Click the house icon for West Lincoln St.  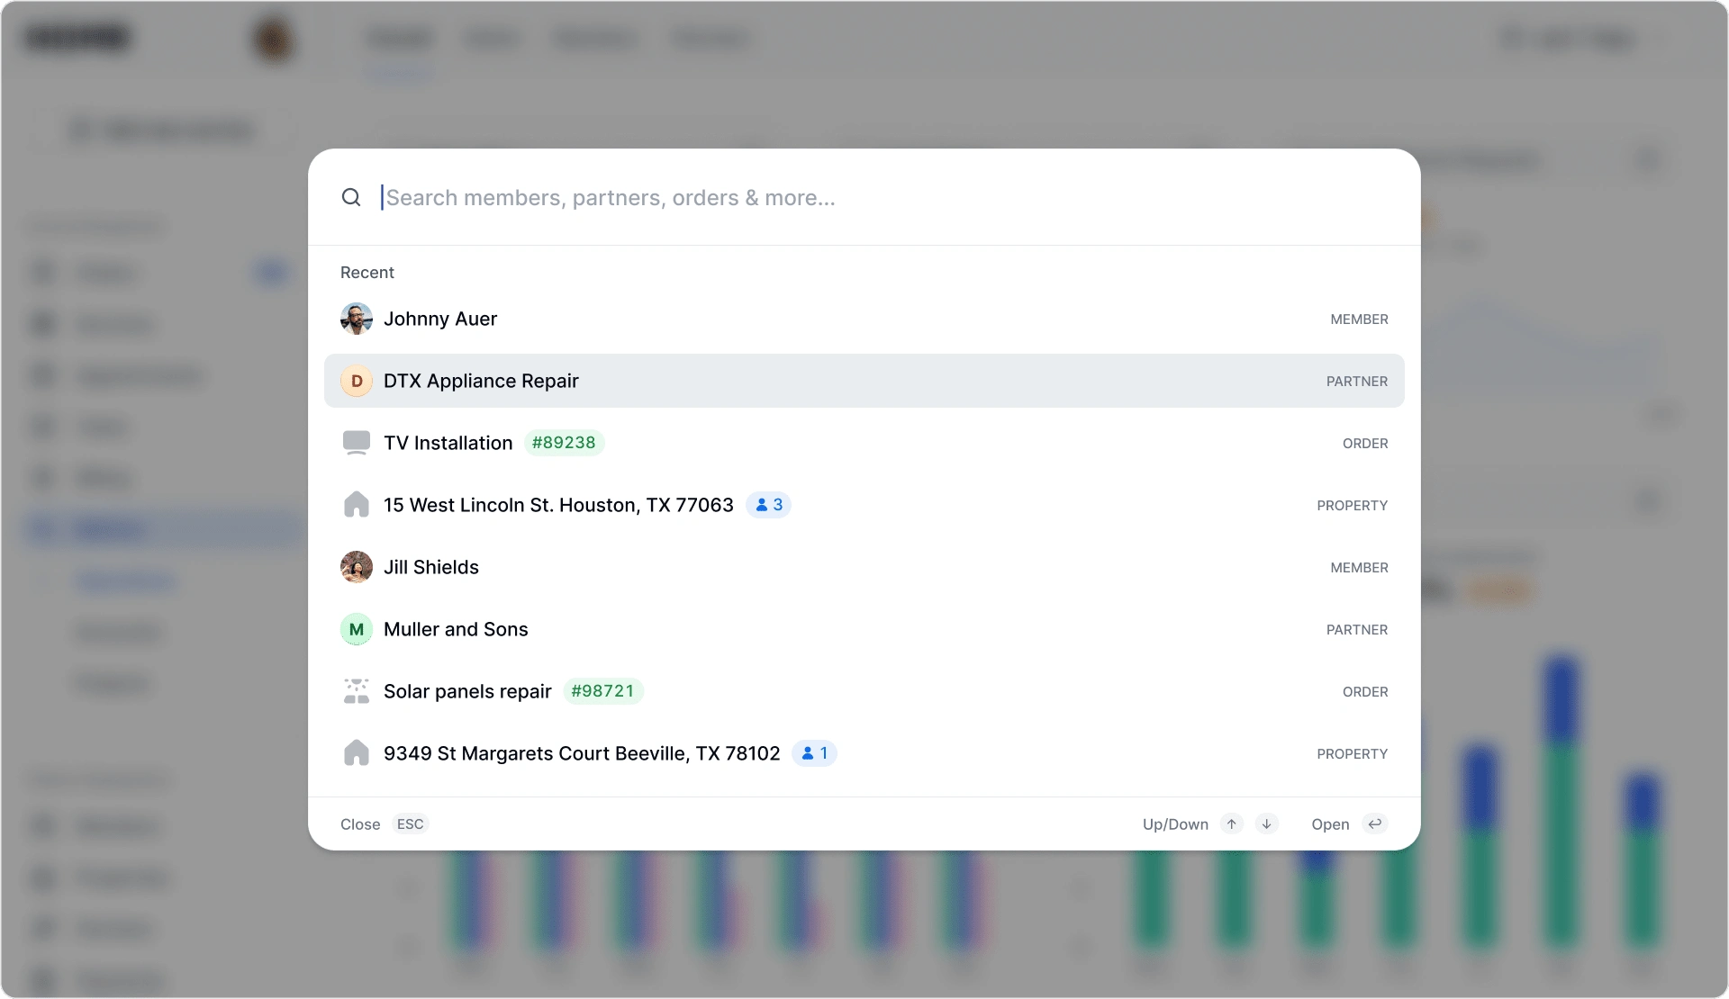coord(357,505)
